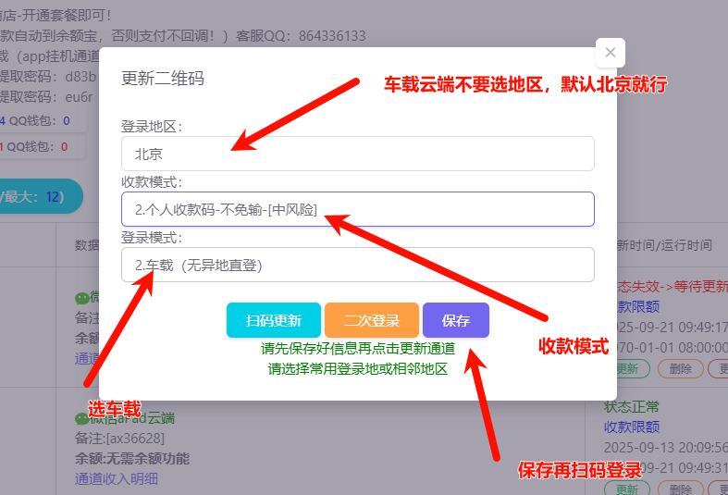The width and height of the screenshot is (728, 495).
Task: Click the WeChat icon in the first channel row
Action: [x=81, y=298]
